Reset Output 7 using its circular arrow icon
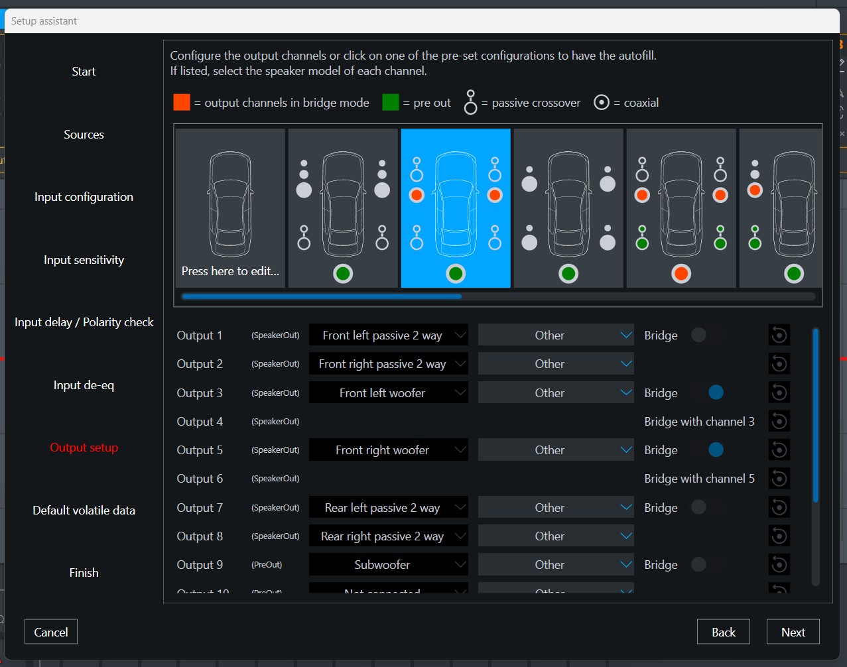This screenshot has height=667, width=847. point(779,508)
